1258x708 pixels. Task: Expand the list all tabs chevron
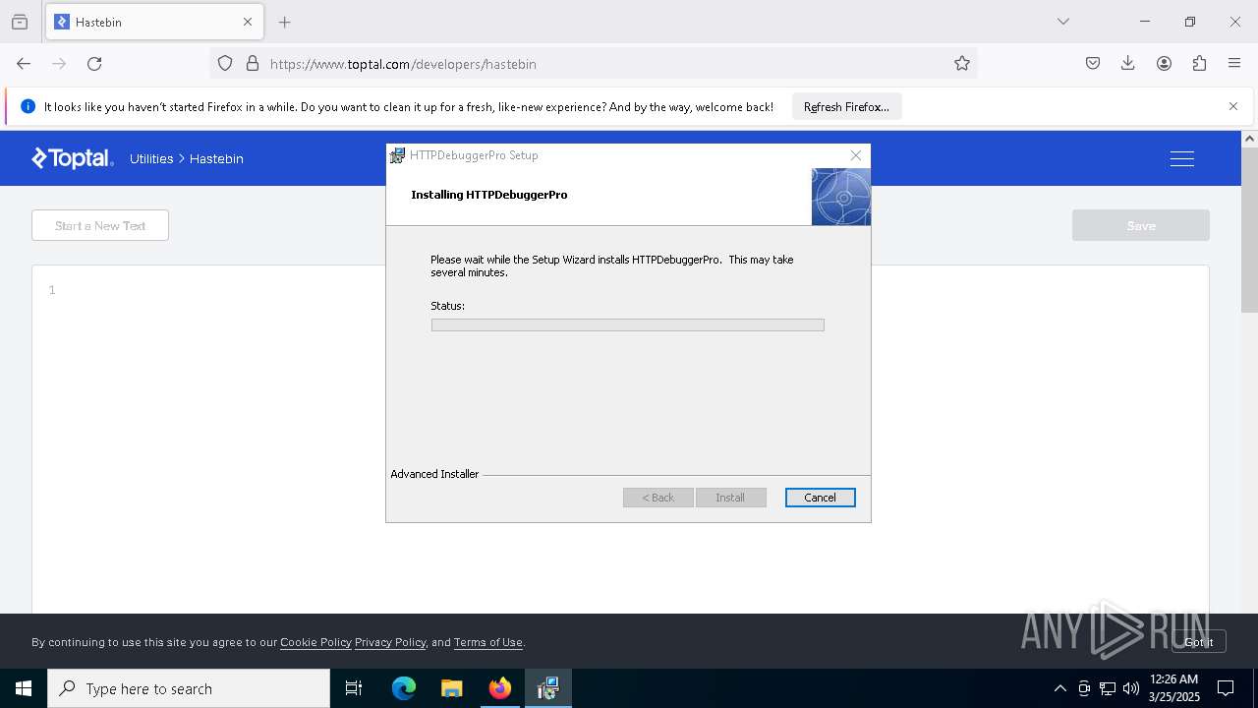click(x=1063, y=22)
